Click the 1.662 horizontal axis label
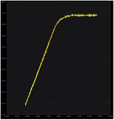Viewport: 114px width, 120px height. coord(59,116)
